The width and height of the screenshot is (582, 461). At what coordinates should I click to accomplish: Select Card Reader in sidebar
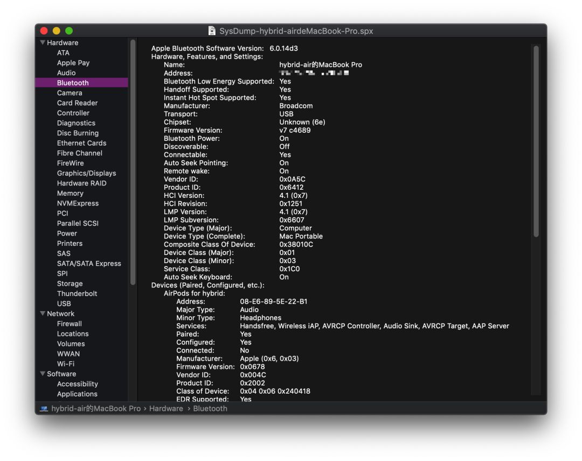coord(77,103)
